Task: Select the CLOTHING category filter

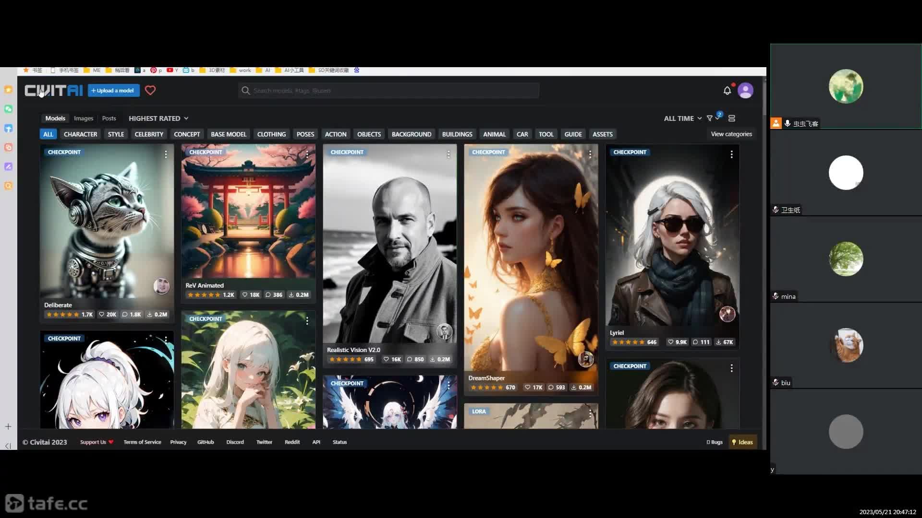Action: click(x=271, y=134)
